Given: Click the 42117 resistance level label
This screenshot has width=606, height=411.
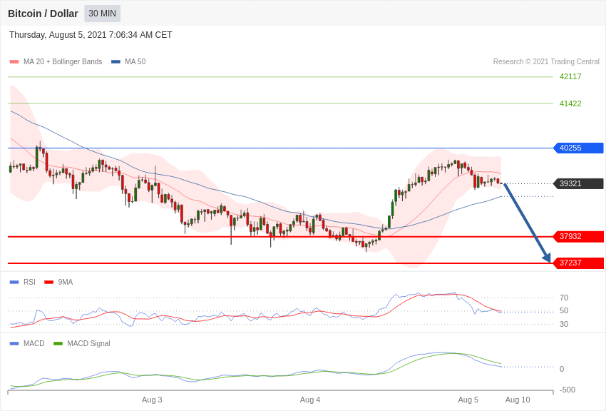Looking at the screenshot, I should [570, 76].
